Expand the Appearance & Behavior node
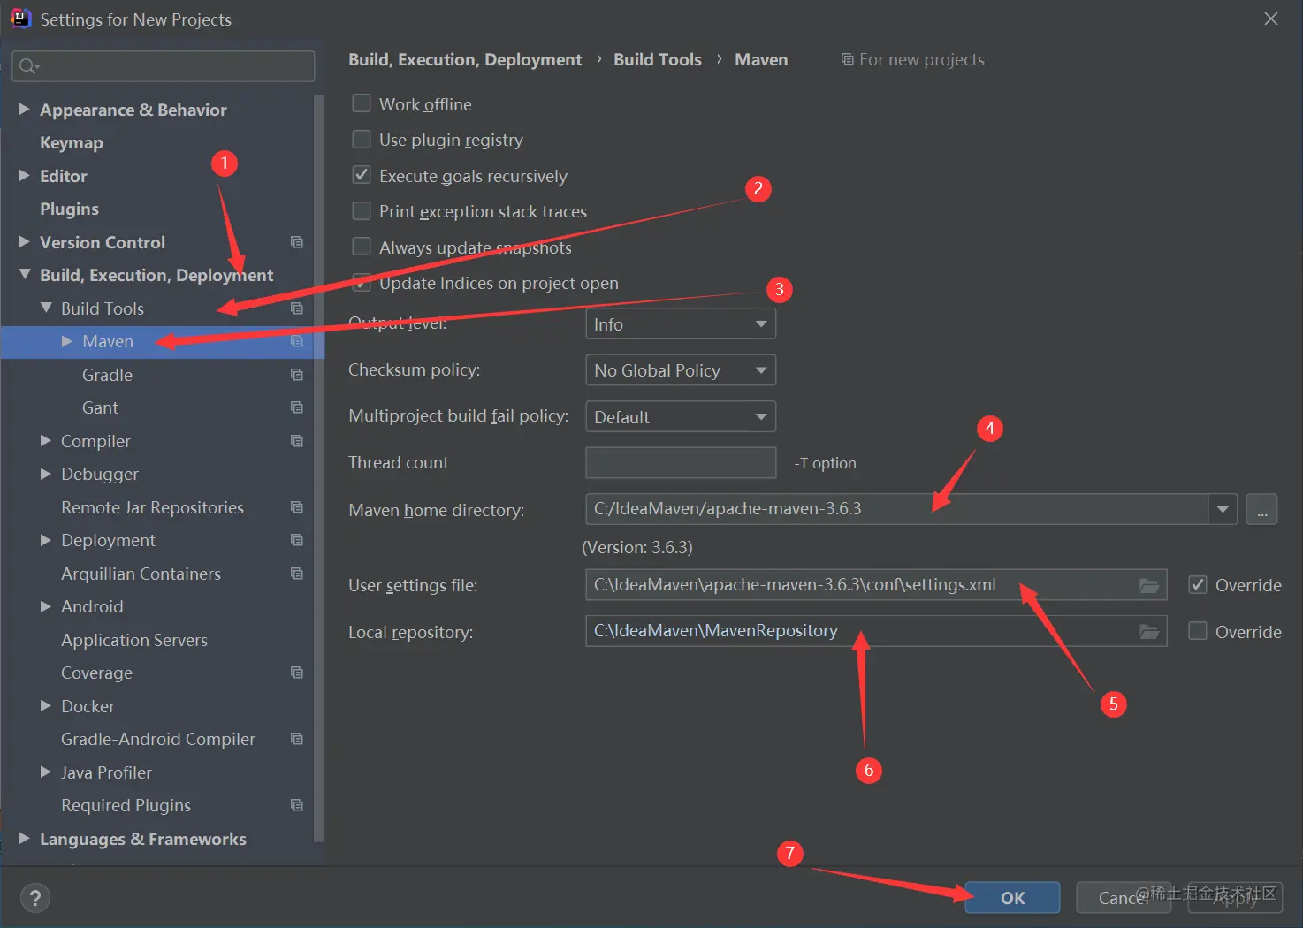The image size is (1303, 928). (25, 109)
